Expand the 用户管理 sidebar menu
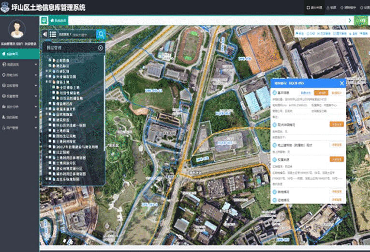 point(19,128)
